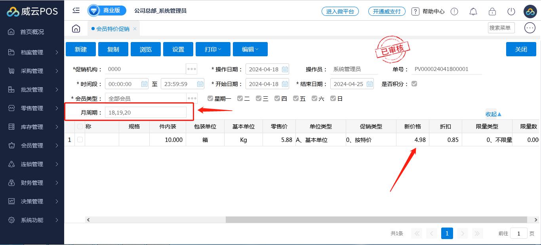The height and width of the screenshot is (245, 541).
Task: Click the 新建 button
Action: (81, 49)
